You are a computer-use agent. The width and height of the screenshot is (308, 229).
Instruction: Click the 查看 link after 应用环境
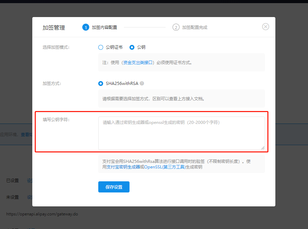tap(25, 134)
